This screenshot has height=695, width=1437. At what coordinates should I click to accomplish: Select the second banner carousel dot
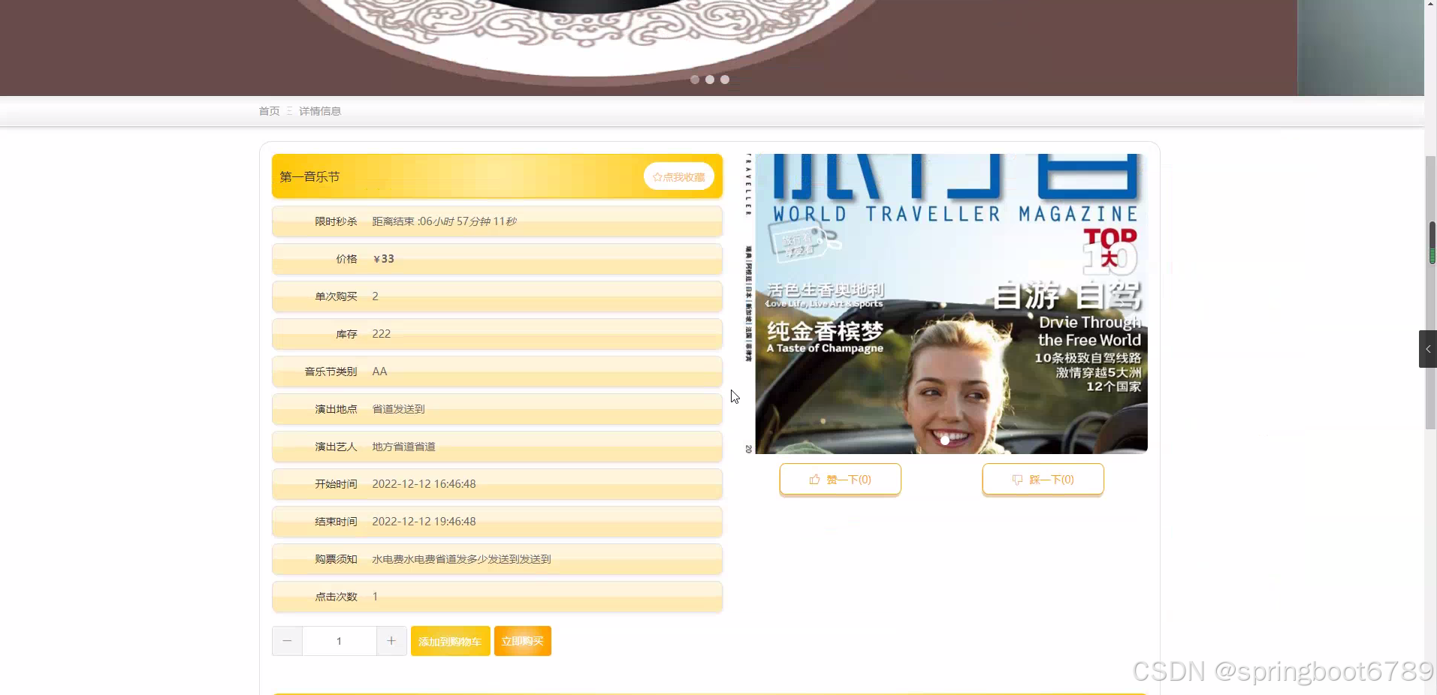710,80
